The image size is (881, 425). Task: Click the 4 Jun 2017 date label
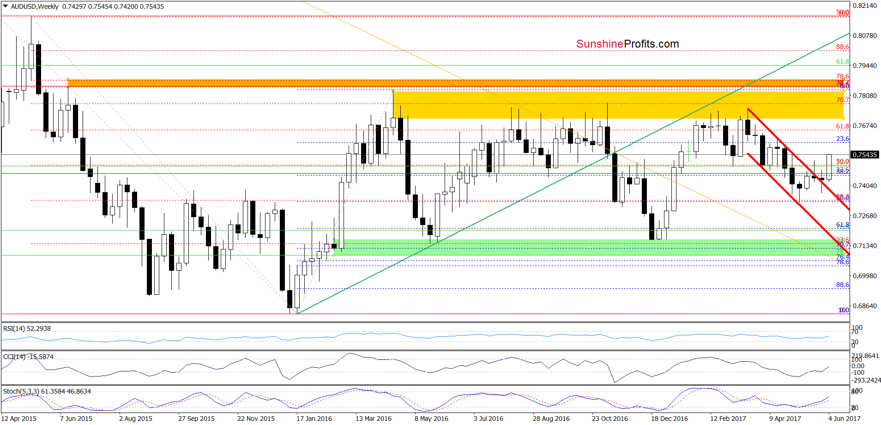click(845, 419)
